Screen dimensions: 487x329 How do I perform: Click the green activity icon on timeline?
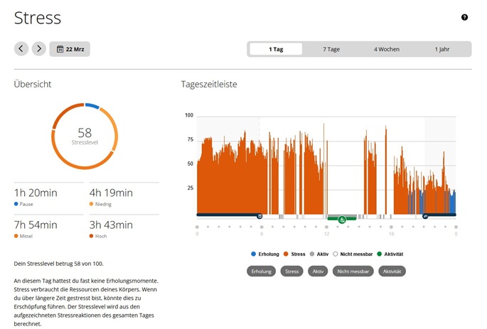(x=342, y=219)
